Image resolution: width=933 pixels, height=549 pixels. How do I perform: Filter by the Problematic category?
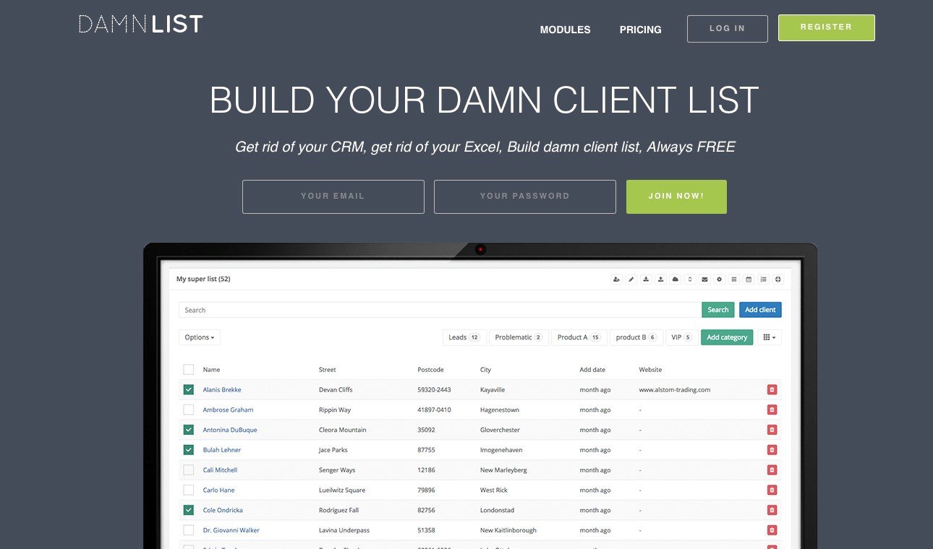coord(519,337)
